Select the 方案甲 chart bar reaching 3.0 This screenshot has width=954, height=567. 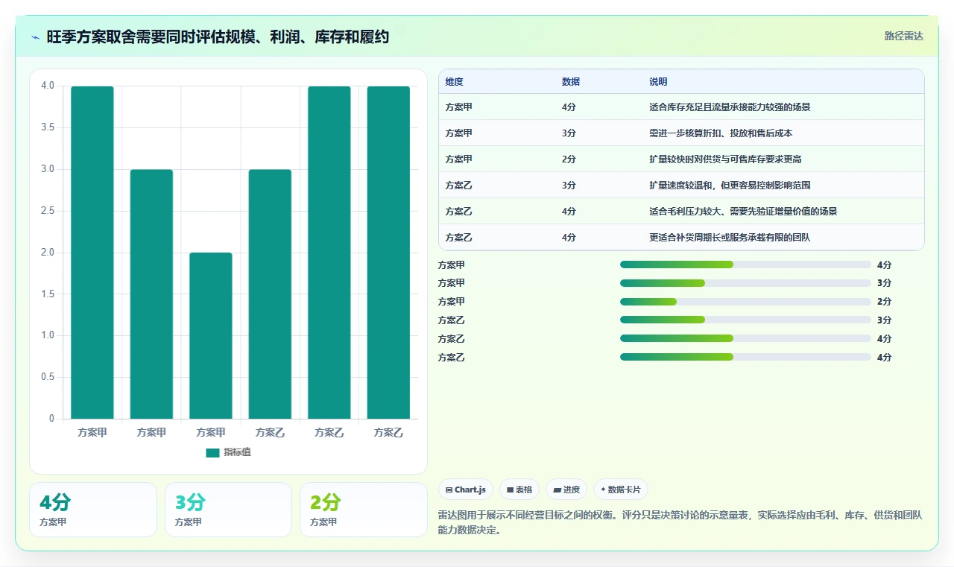(x=151, y=294)
